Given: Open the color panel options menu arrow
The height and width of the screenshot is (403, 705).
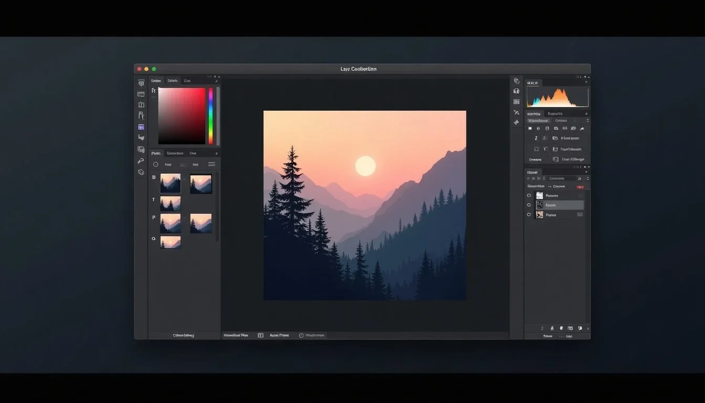Looking at the screenshot, I should coord(216,81).
